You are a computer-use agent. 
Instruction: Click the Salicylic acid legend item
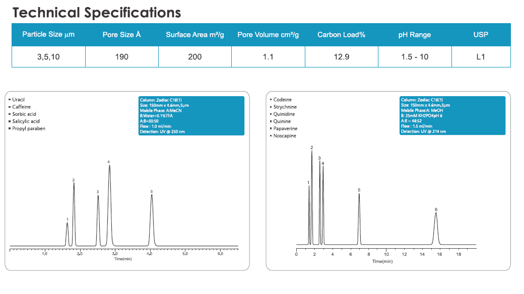click(25, 121)
